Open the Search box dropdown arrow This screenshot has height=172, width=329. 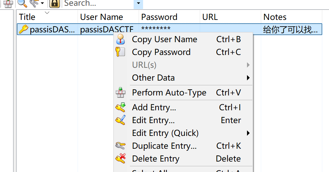coord(138,3)
